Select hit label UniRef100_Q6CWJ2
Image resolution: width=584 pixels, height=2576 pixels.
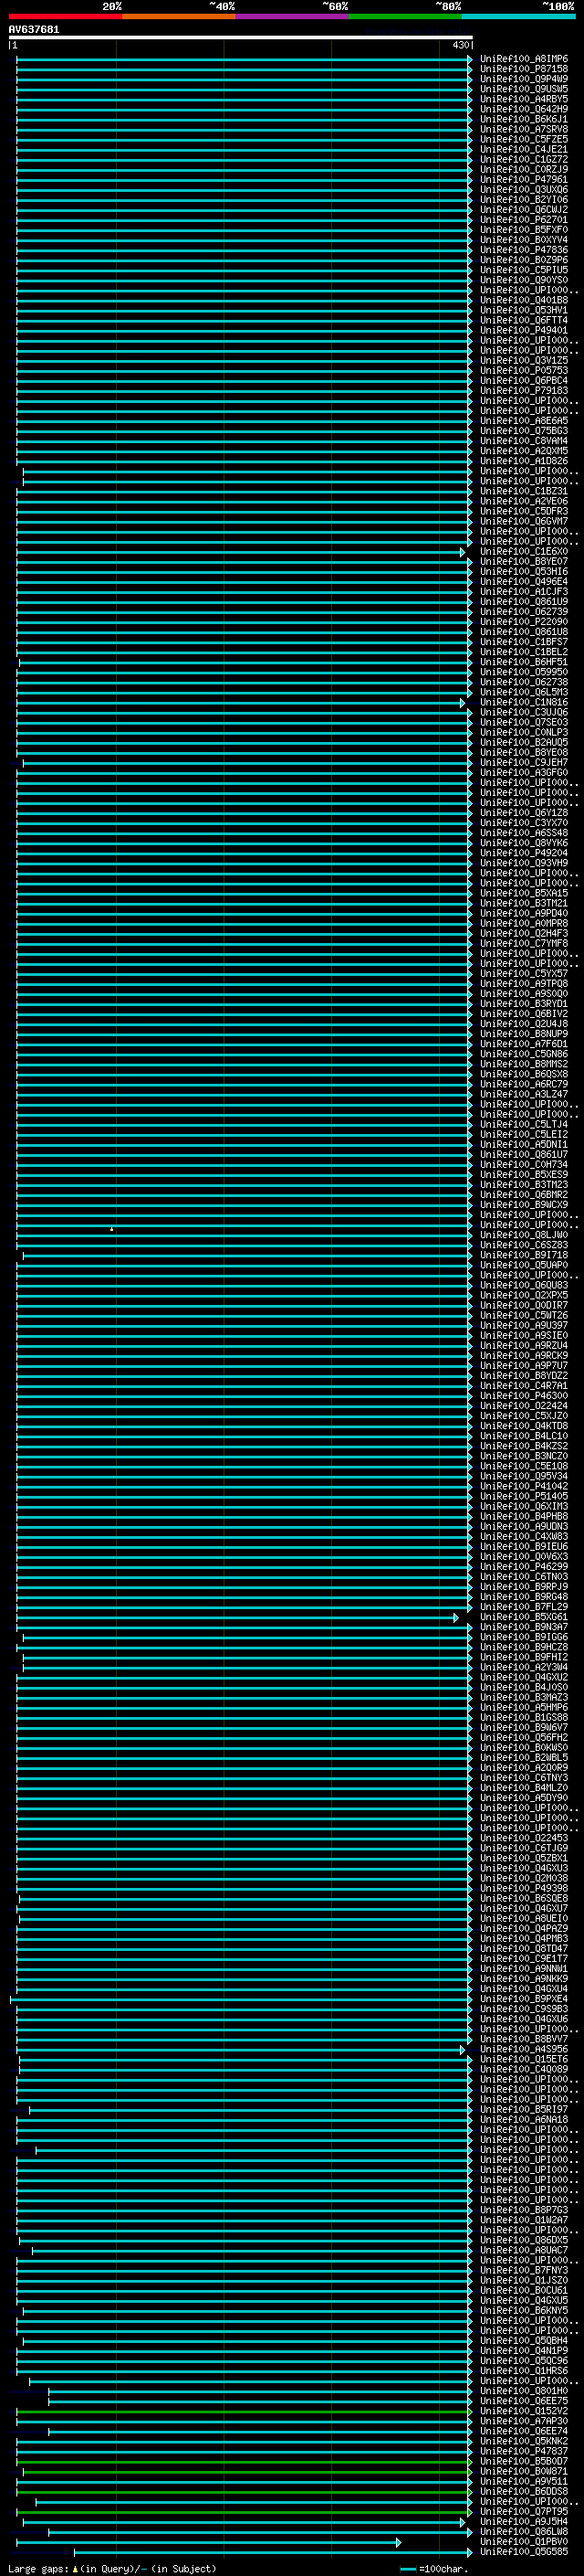click(x=524, y=210)
